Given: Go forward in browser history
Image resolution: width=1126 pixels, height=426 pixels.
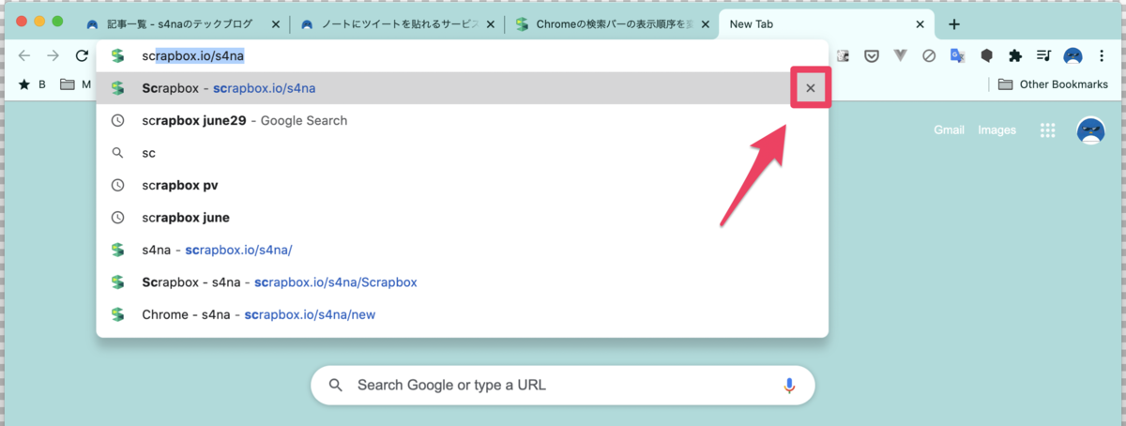Looking at the screenshot, I should (x=53, y=55).
